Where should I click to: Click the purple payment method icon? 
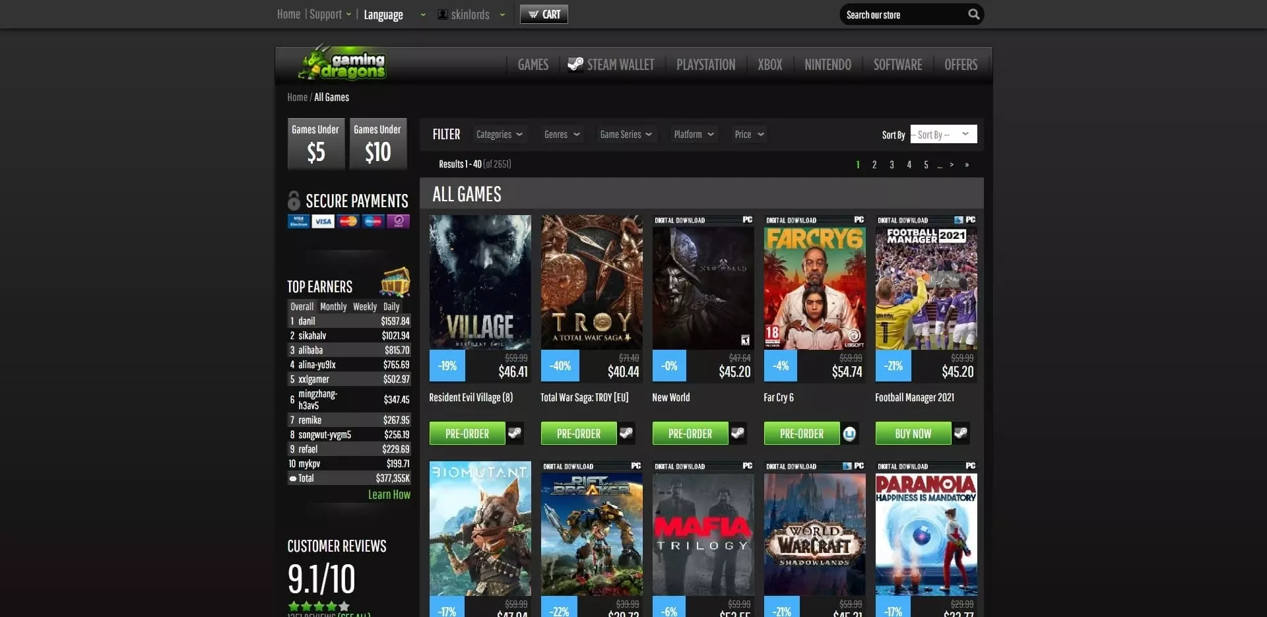tap(398, 221)
